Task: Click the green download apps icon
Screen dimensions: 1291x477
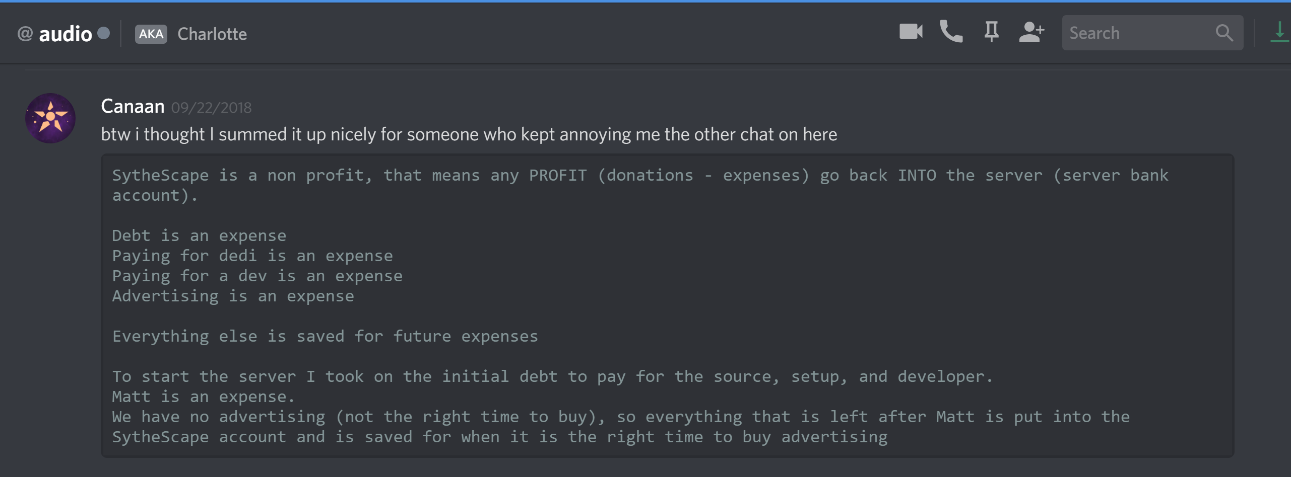Action: tap(1279, 32)
